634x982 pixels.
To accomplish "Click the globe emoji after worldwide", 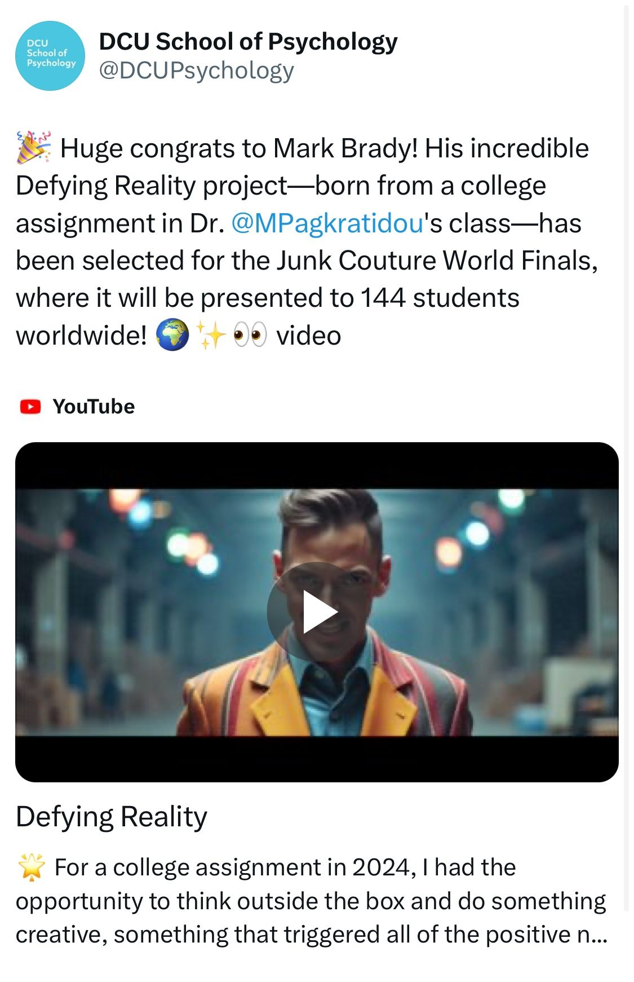I will coord(172,336).
